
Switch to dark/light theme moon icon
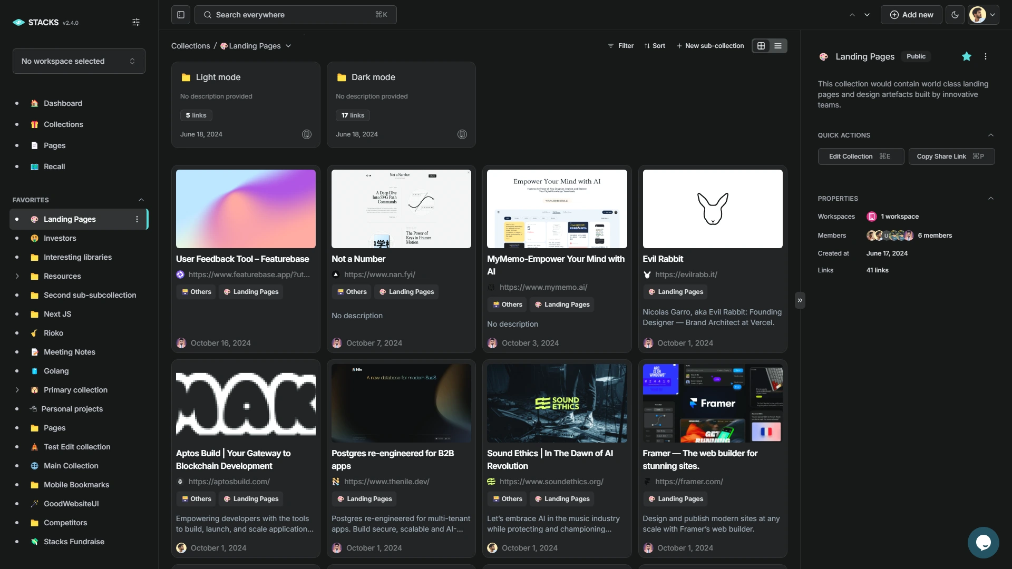pyautogui.click(x=955, y=15)
